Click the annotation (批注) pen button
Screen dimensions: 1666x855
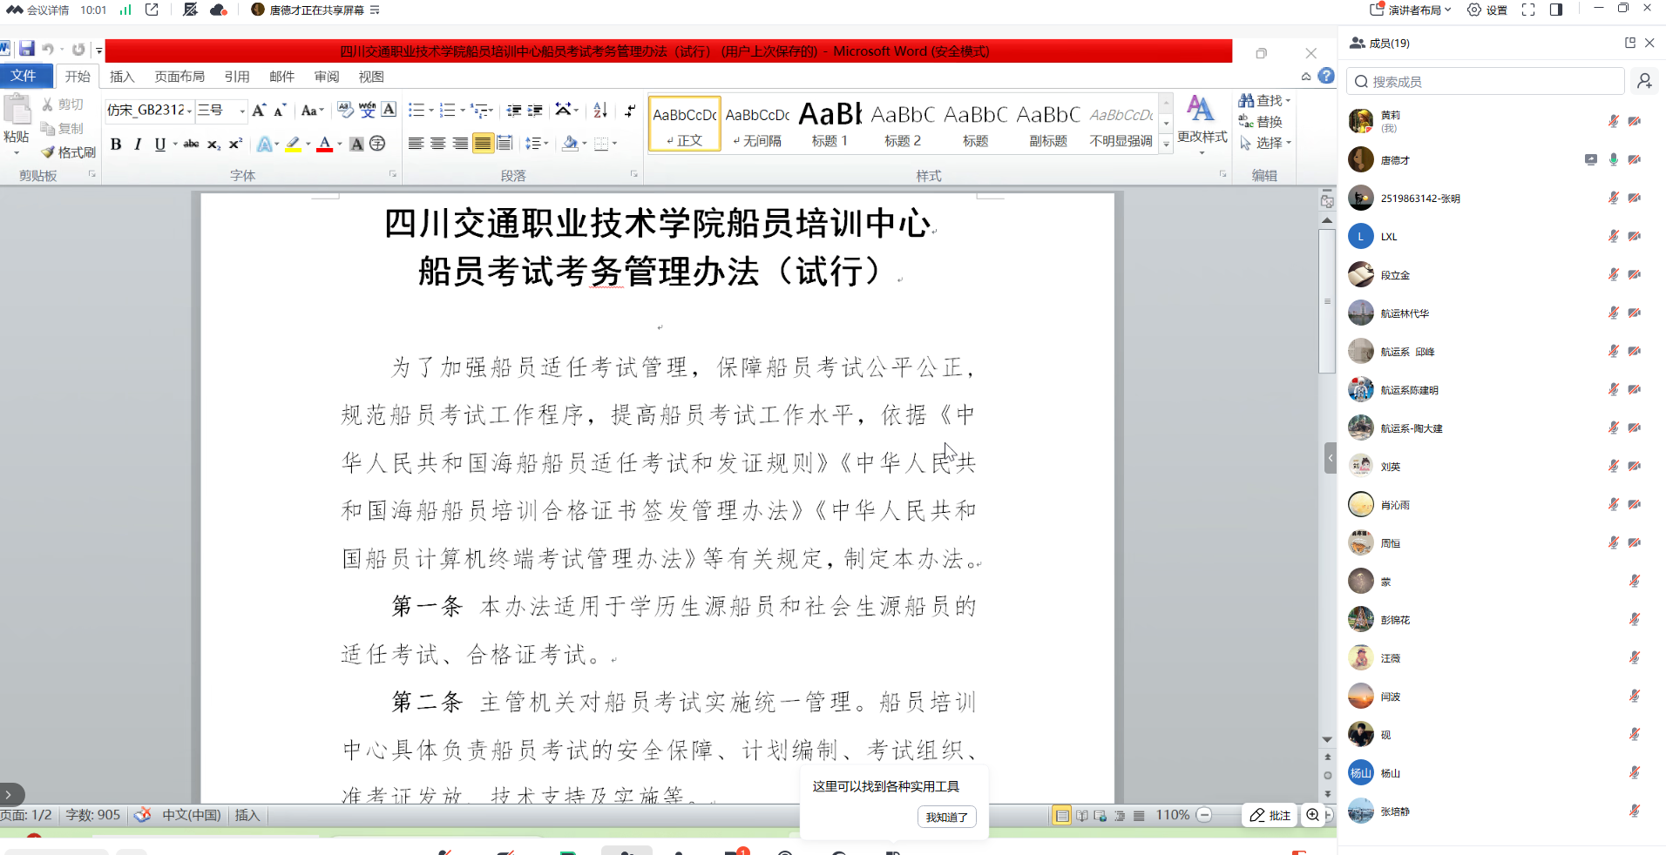pyautogui.click(x=1270, y=815)
